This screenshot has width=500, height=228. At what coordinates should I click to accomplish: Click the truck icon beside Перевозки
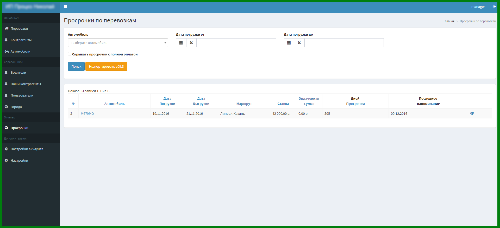point(7,28)
